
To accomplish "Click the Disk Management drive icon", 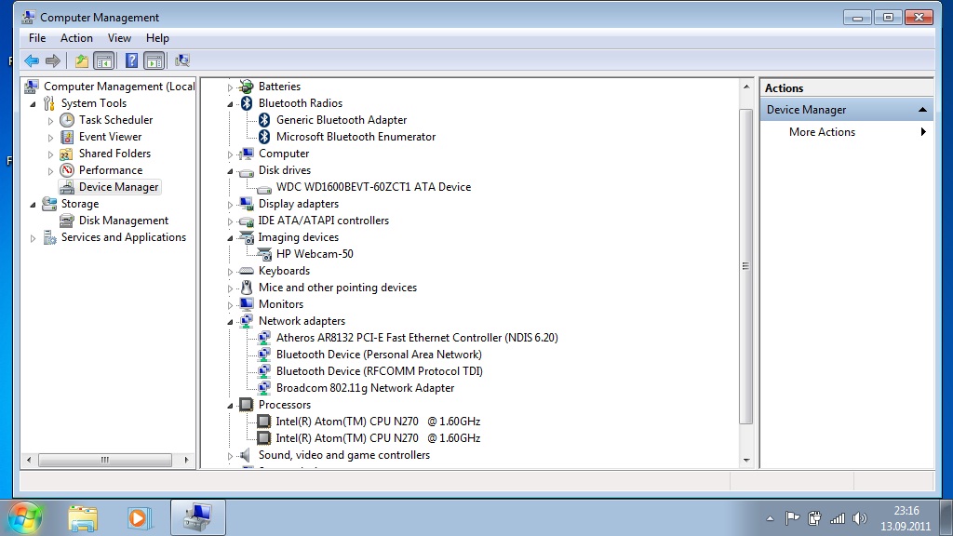I will tap(67, 221).
